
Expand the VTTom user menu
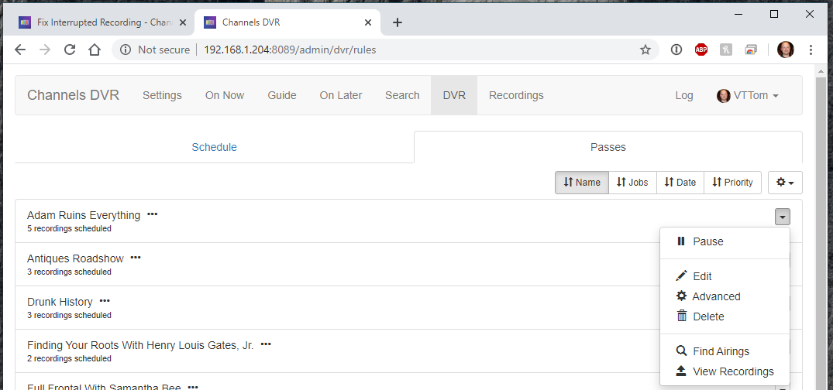click(748, 95)
